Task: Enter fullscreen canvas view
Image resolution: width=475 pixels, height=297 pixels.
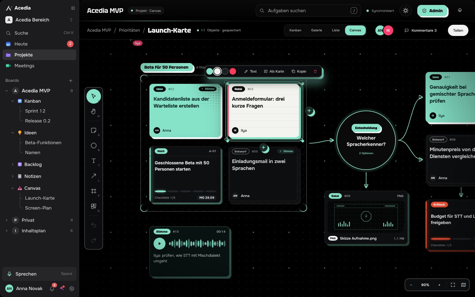Action: click(x=453, y=285)
